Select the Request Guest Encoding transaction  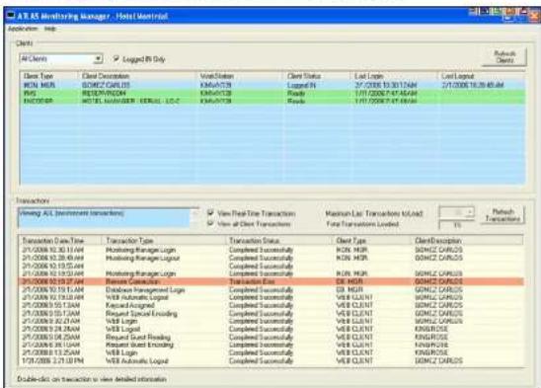tap(271, 345)
